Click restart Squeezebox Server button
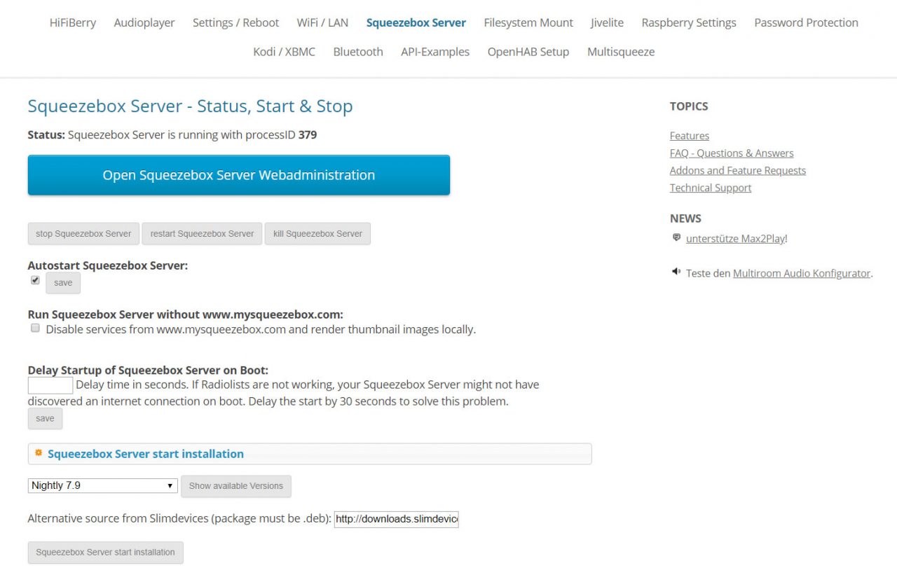The width and height of the screenshot is (897, 575). [202, 234]
